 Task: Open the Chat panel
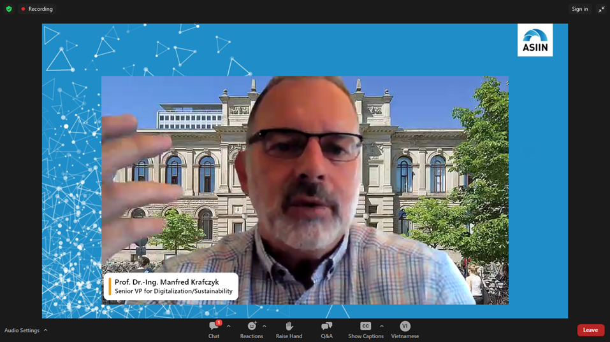click(214, 330)
